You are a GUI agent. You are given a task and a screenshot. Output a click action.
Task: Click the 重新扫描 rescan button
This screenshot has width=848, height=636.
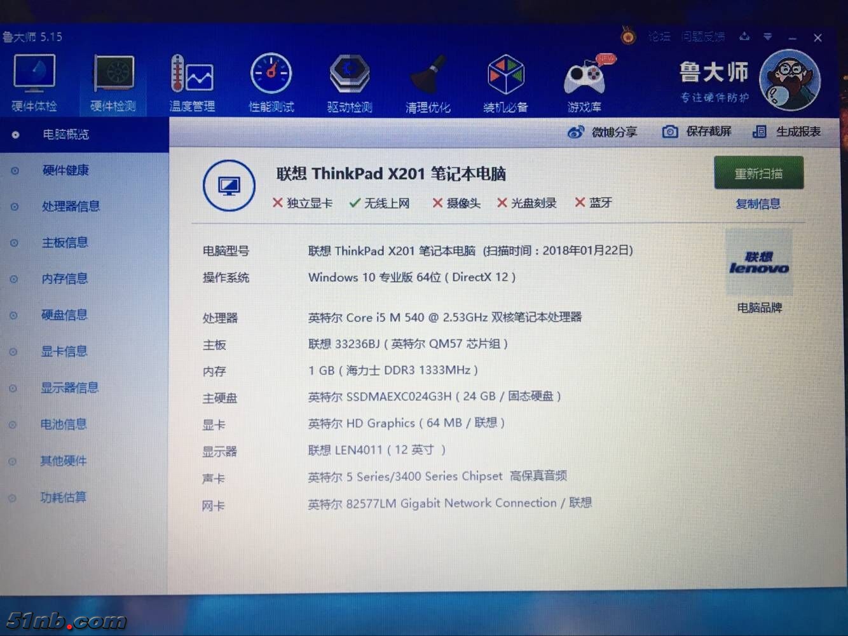pos(758,173)
